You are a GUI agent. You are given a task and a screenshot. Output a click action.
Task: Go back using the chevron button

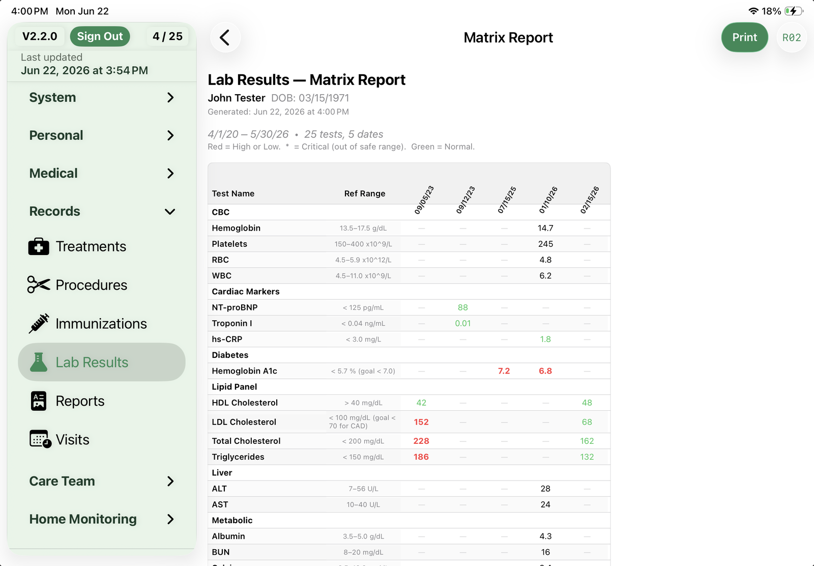225,37
